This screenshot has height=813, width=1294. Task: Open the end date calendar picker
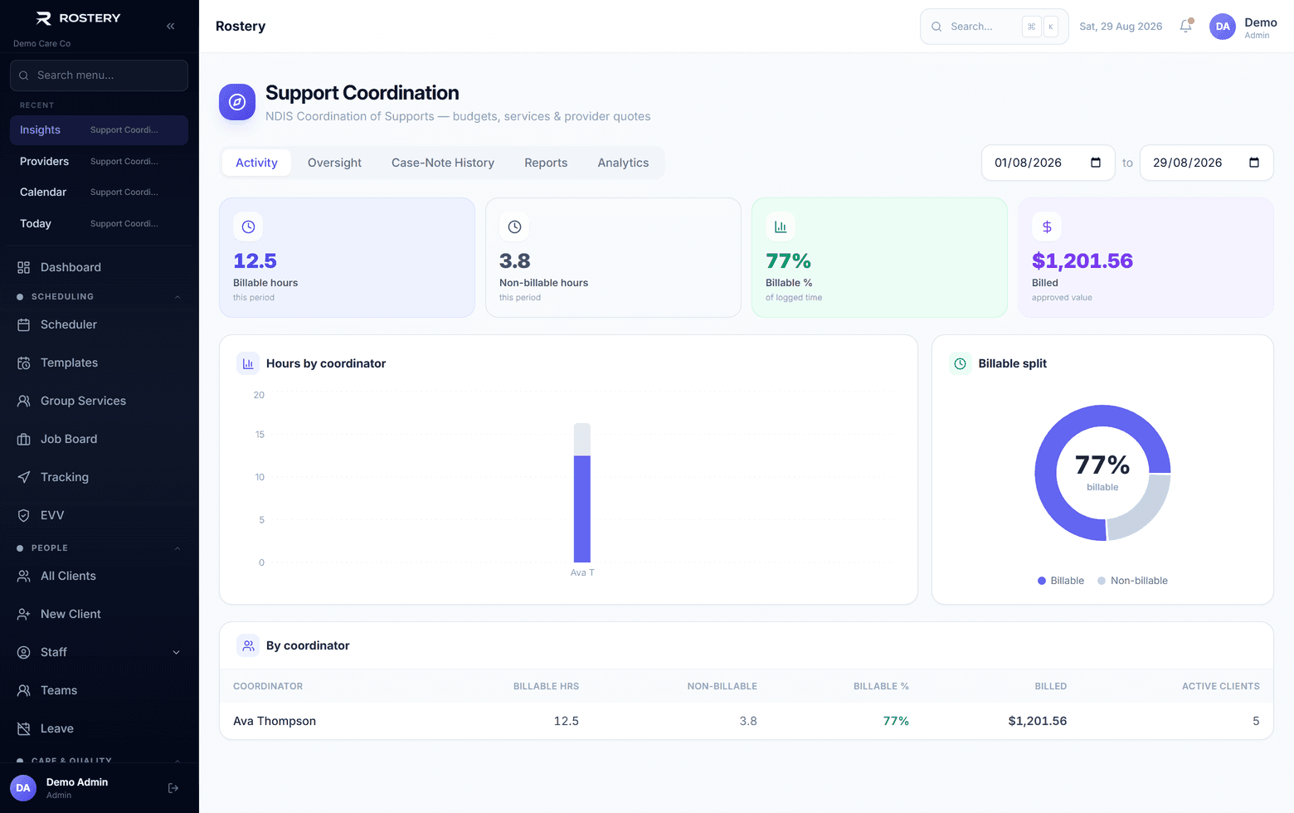point(1254,163)
